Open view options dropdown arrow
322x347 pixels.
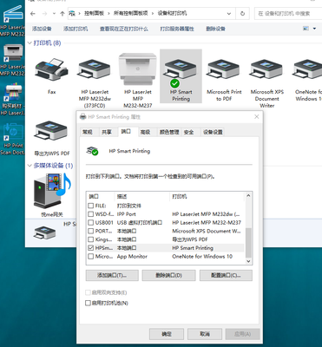point(314,29)
